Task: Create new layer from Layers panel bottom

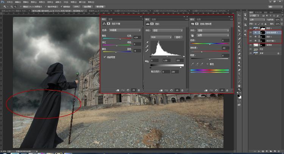Action: click(275, 151)
